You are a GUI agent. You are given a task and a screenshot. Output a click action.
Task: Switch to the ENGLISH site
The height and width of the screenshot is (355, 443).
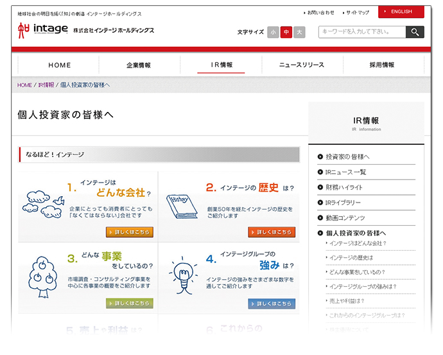(x=401, y=12)
